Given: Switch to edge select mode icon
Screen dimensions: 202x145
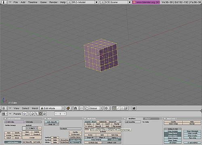Looking at the screenshot, I should [118, 108].
